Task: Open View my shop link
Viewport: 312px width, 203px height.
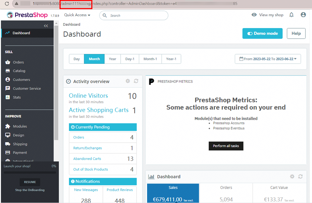Action: (271, 15)
